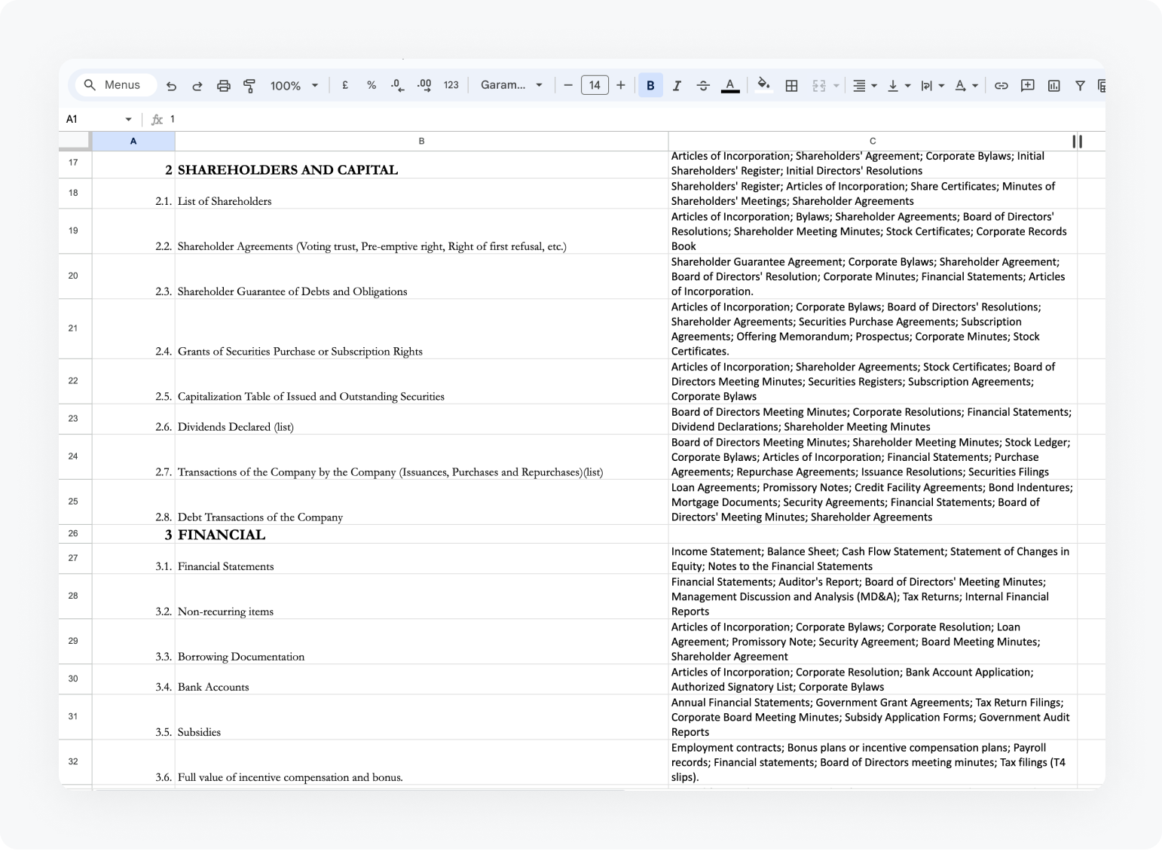Add a comment with the comment icon
Screen dimensions: 1162x854
[x=1027, y=86]
